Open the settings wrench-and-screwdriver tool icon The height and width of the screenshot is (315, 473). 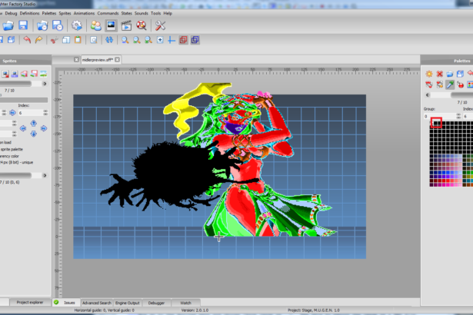click(x=161, y=25)
